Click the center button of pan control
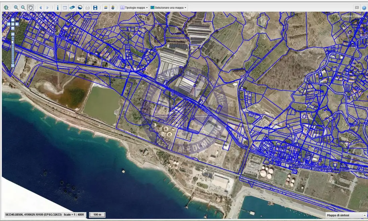The width and height of the screenshot is (368, 221). click(13, 24)
